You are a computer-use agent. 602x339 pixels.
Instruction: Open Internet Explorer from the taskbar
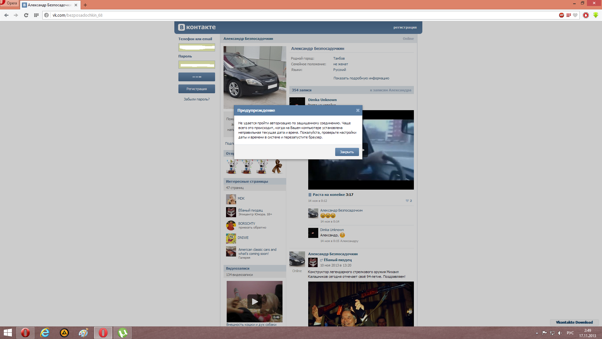click(45, 333)
